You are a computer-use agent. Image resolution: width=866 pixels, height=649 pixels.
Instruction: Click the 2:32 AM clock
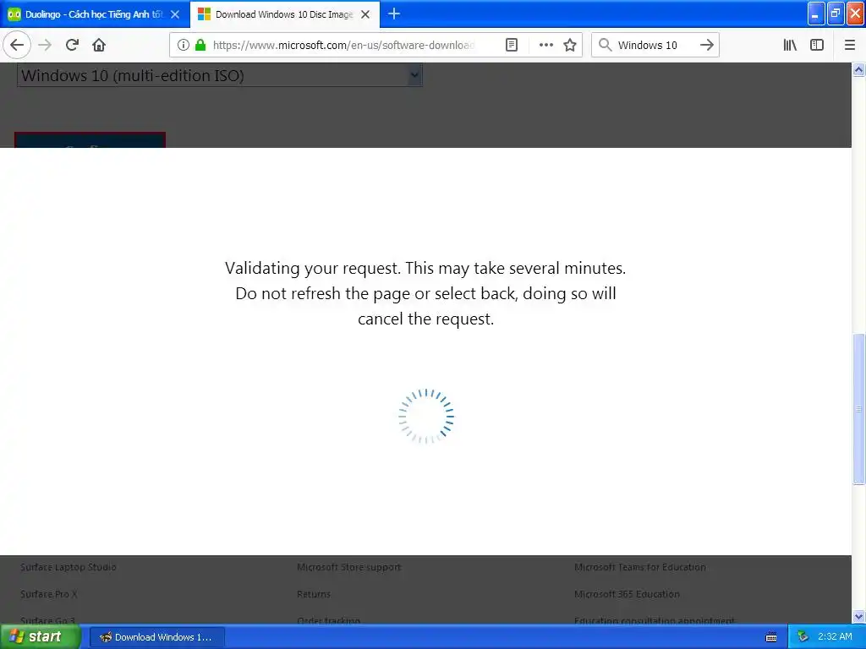(835, 636)
